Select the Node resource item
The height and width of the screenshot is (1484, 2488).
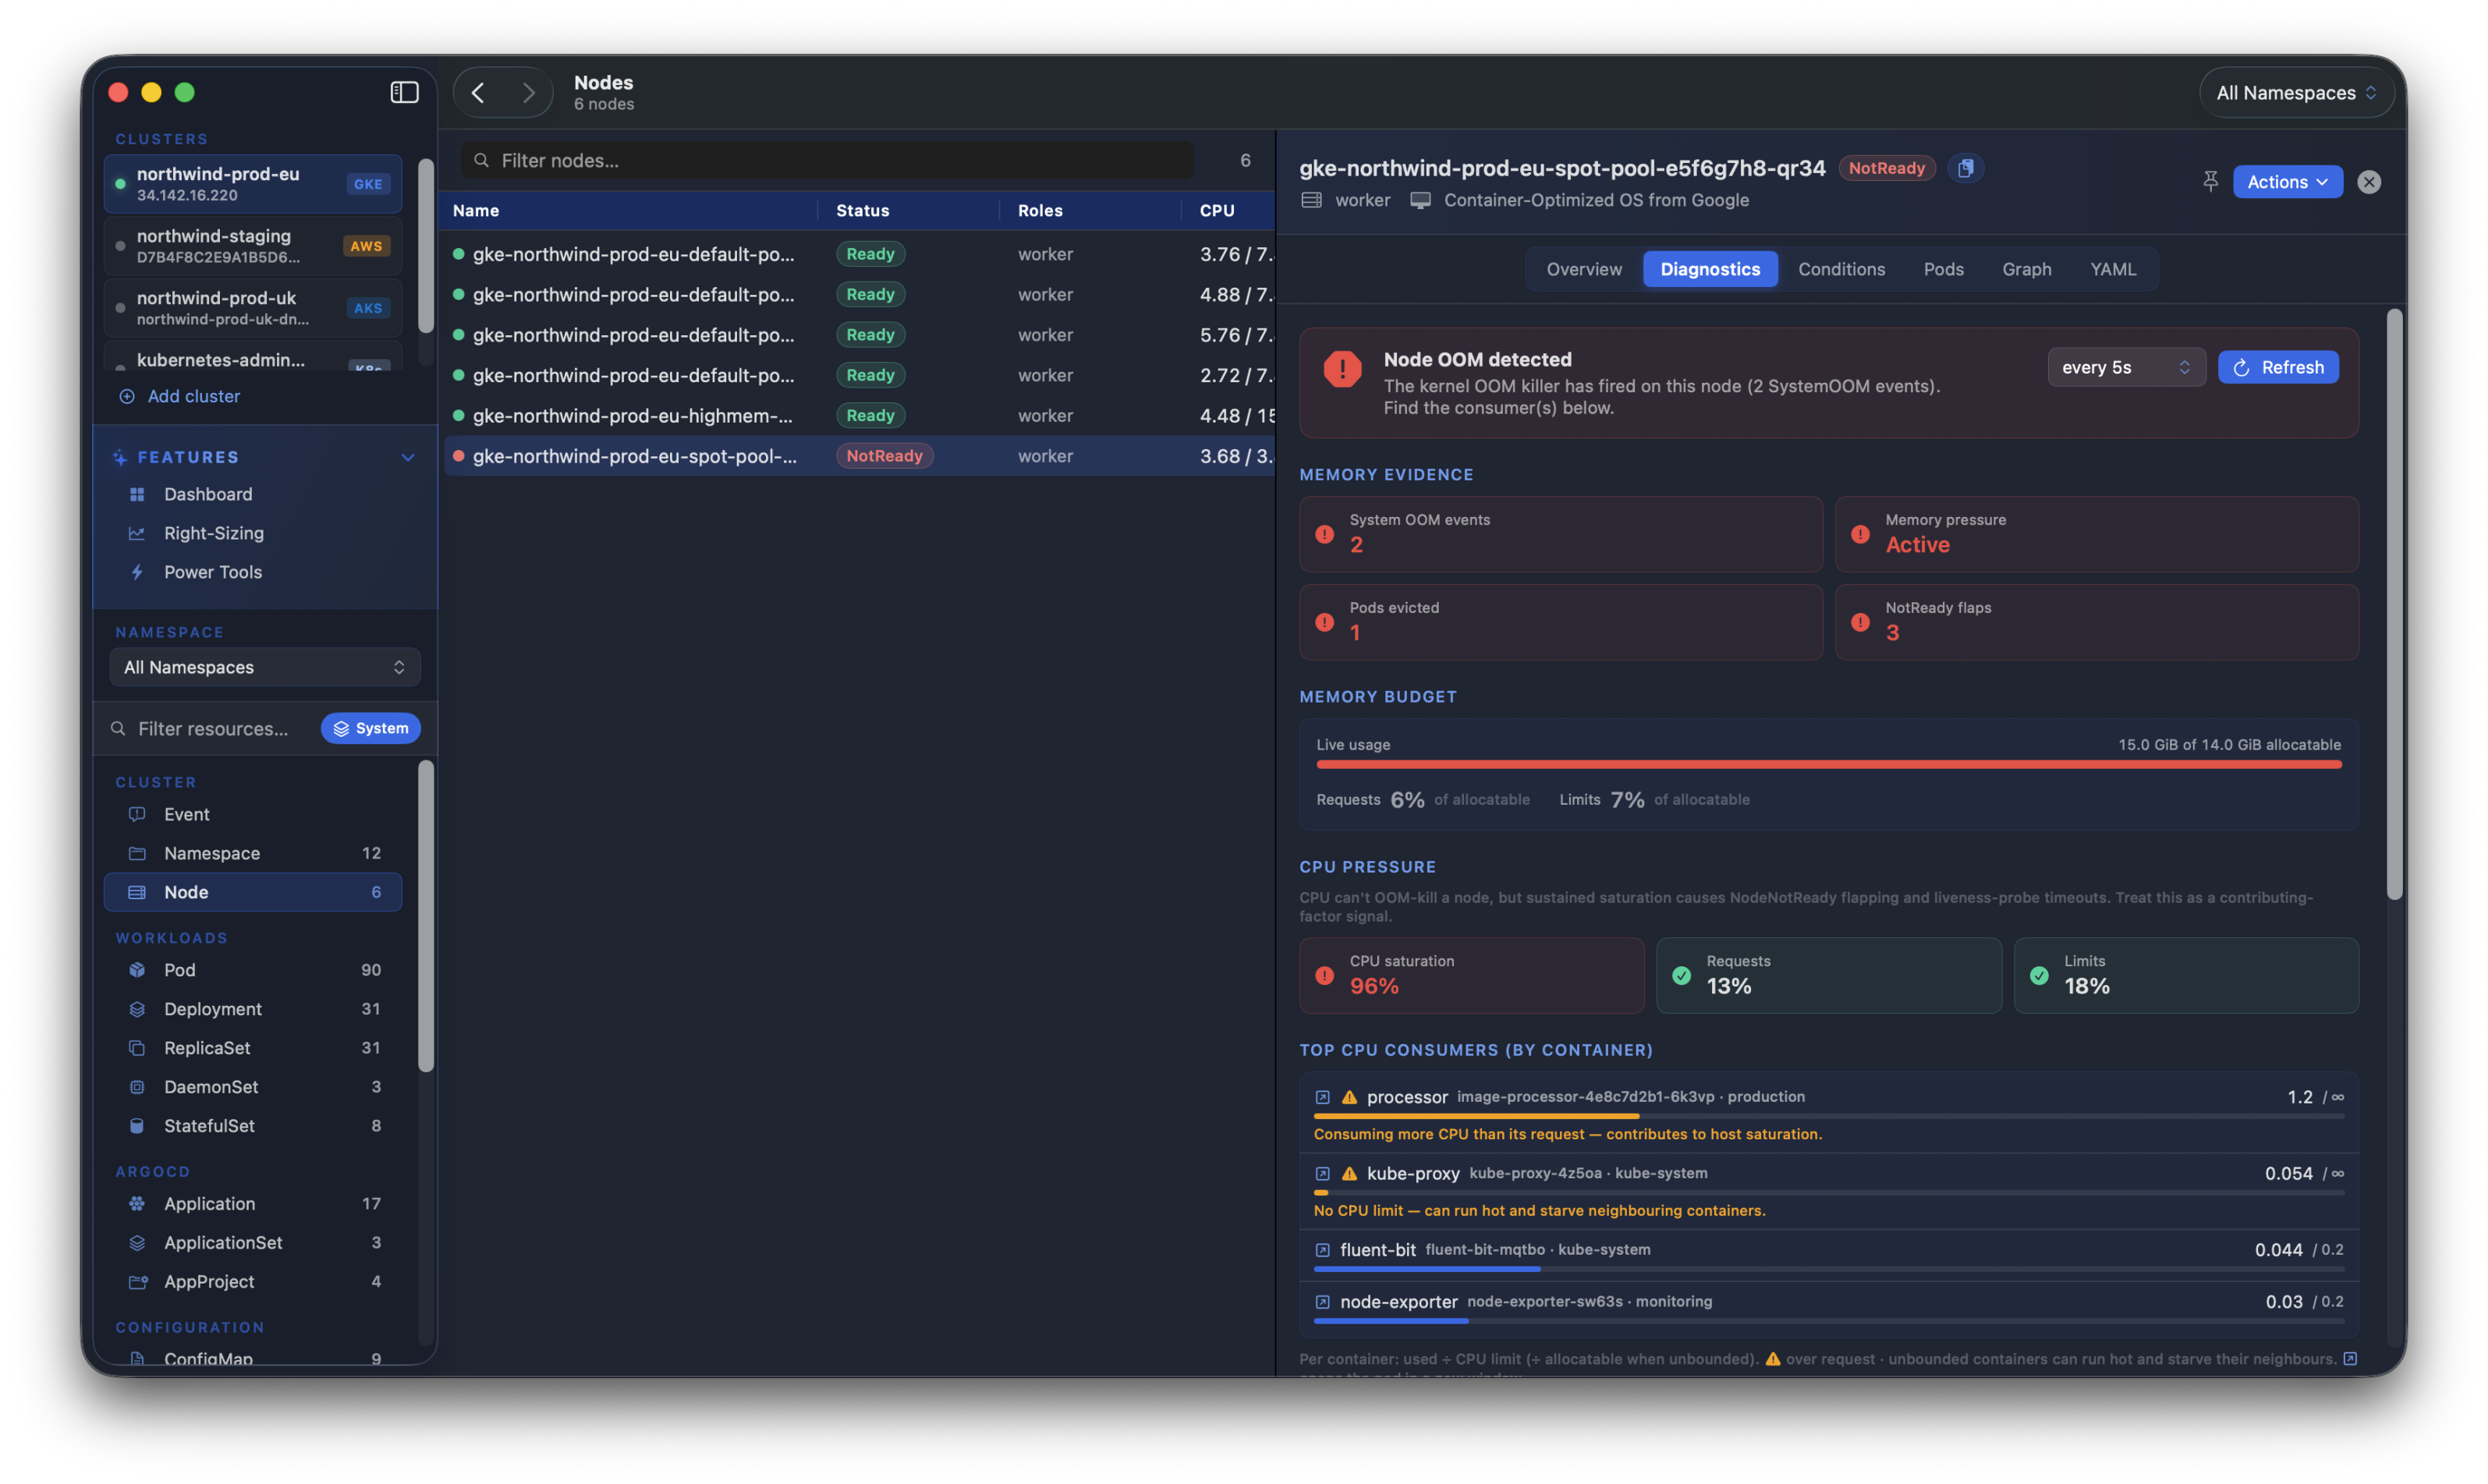pos(253,892)
